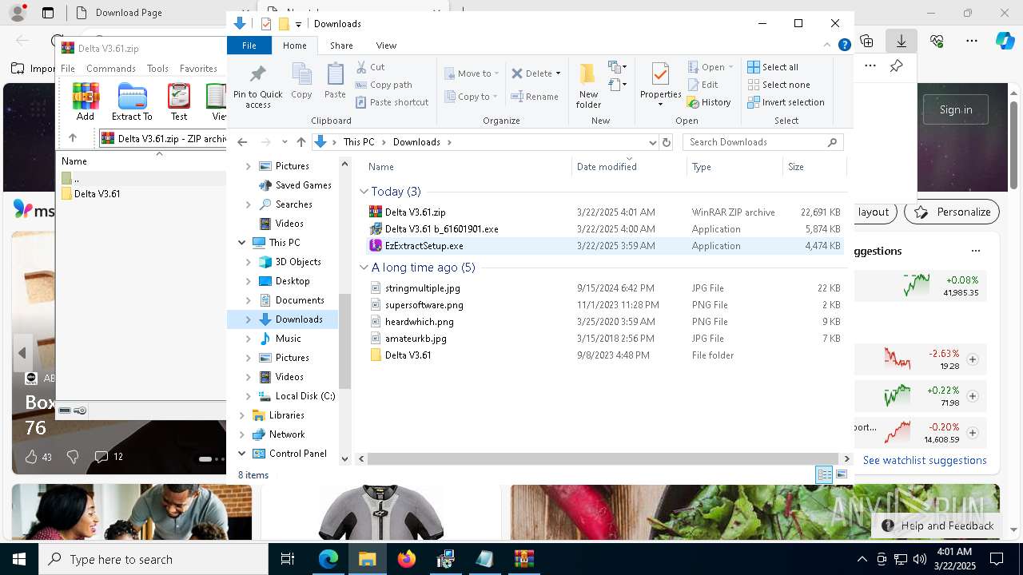The width and height of the screenshot is (1023, 575).
Task: Click WinRAR Extract To icon
Action: click(x=132, y=101)
